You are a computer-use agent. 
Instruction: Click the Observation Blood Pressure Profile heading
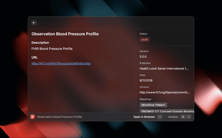[x=65, y=34]
